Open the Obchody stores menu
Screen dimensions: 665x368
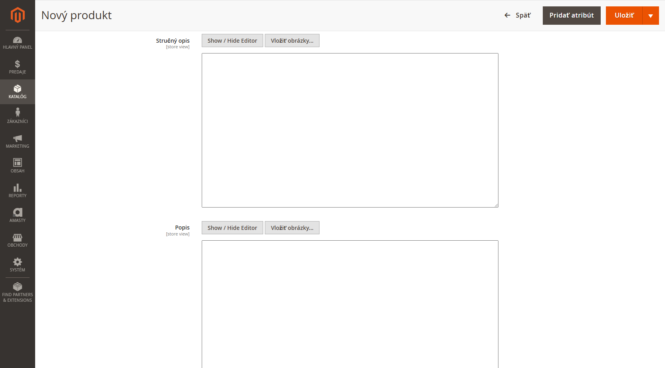pos(18,240)
